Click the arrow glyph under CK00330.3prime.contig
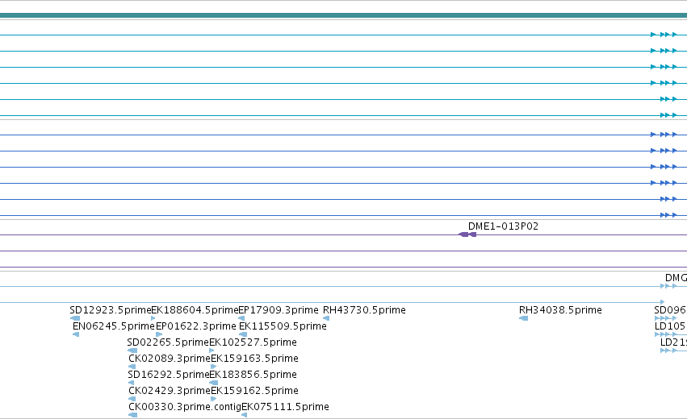This screenshot has height=419, width=687. [133, 415]
